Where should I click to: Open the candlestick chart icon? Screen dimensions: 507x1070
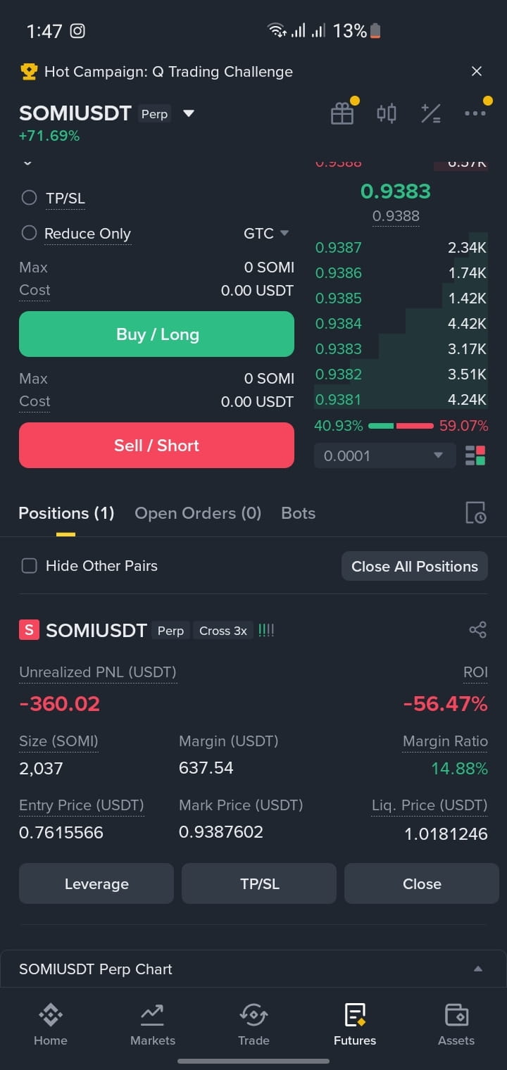386,113
